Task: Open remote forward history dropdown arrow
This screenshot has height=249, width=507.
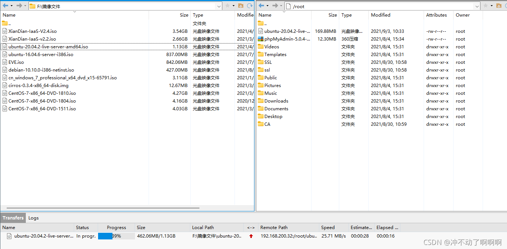Action: [281, 6]
